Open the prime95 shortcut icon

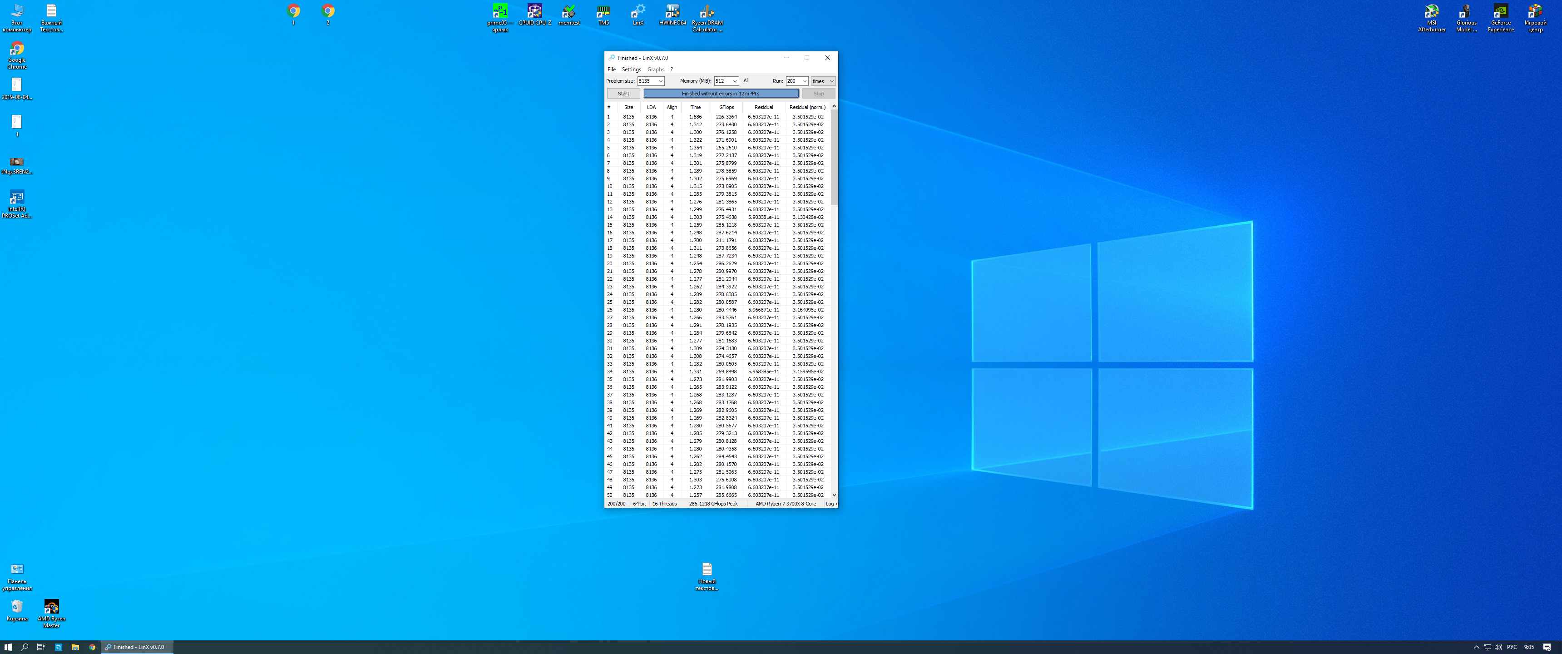(500, 12)
